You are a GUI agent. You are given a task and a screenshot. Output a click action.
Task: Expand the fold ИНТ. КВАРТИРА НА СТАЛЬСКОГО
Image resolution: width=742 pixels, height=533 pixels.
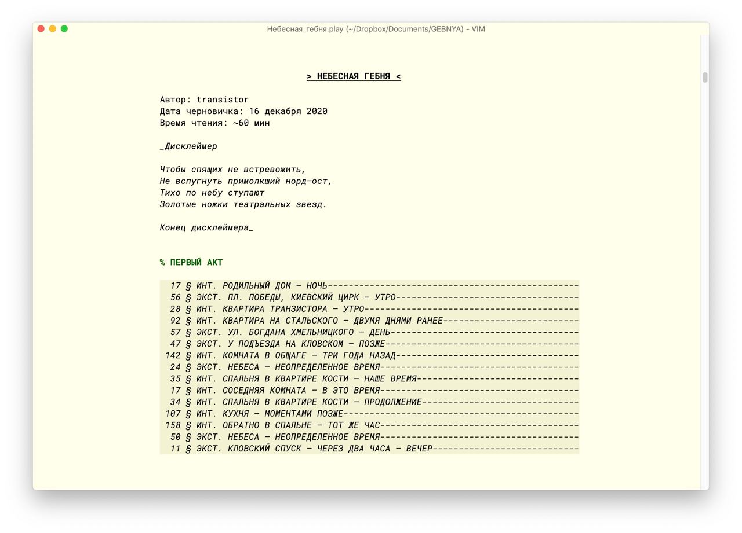click(x=369, y=321)
